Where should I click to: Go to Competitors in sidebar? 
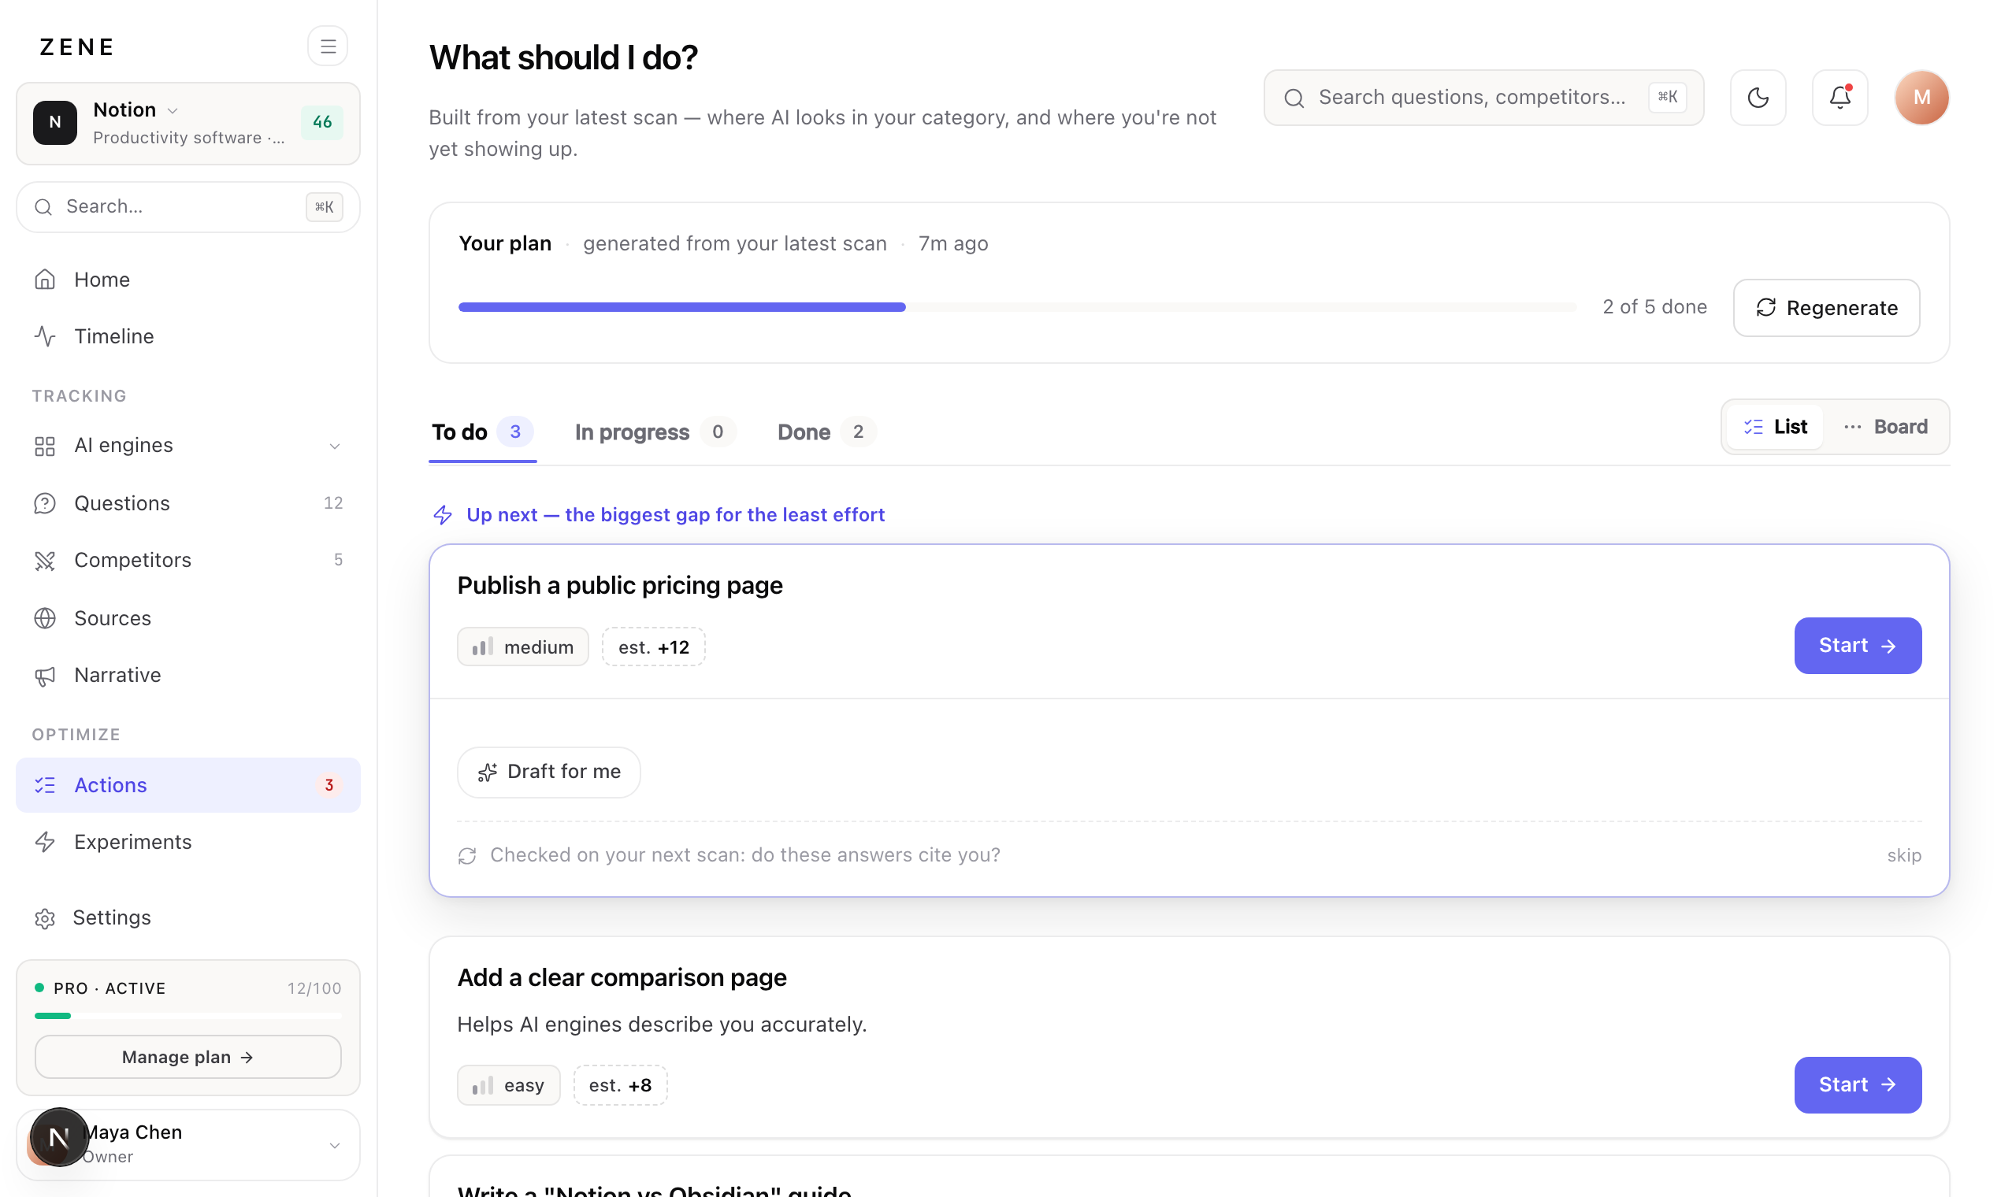[x=188, y=561]
